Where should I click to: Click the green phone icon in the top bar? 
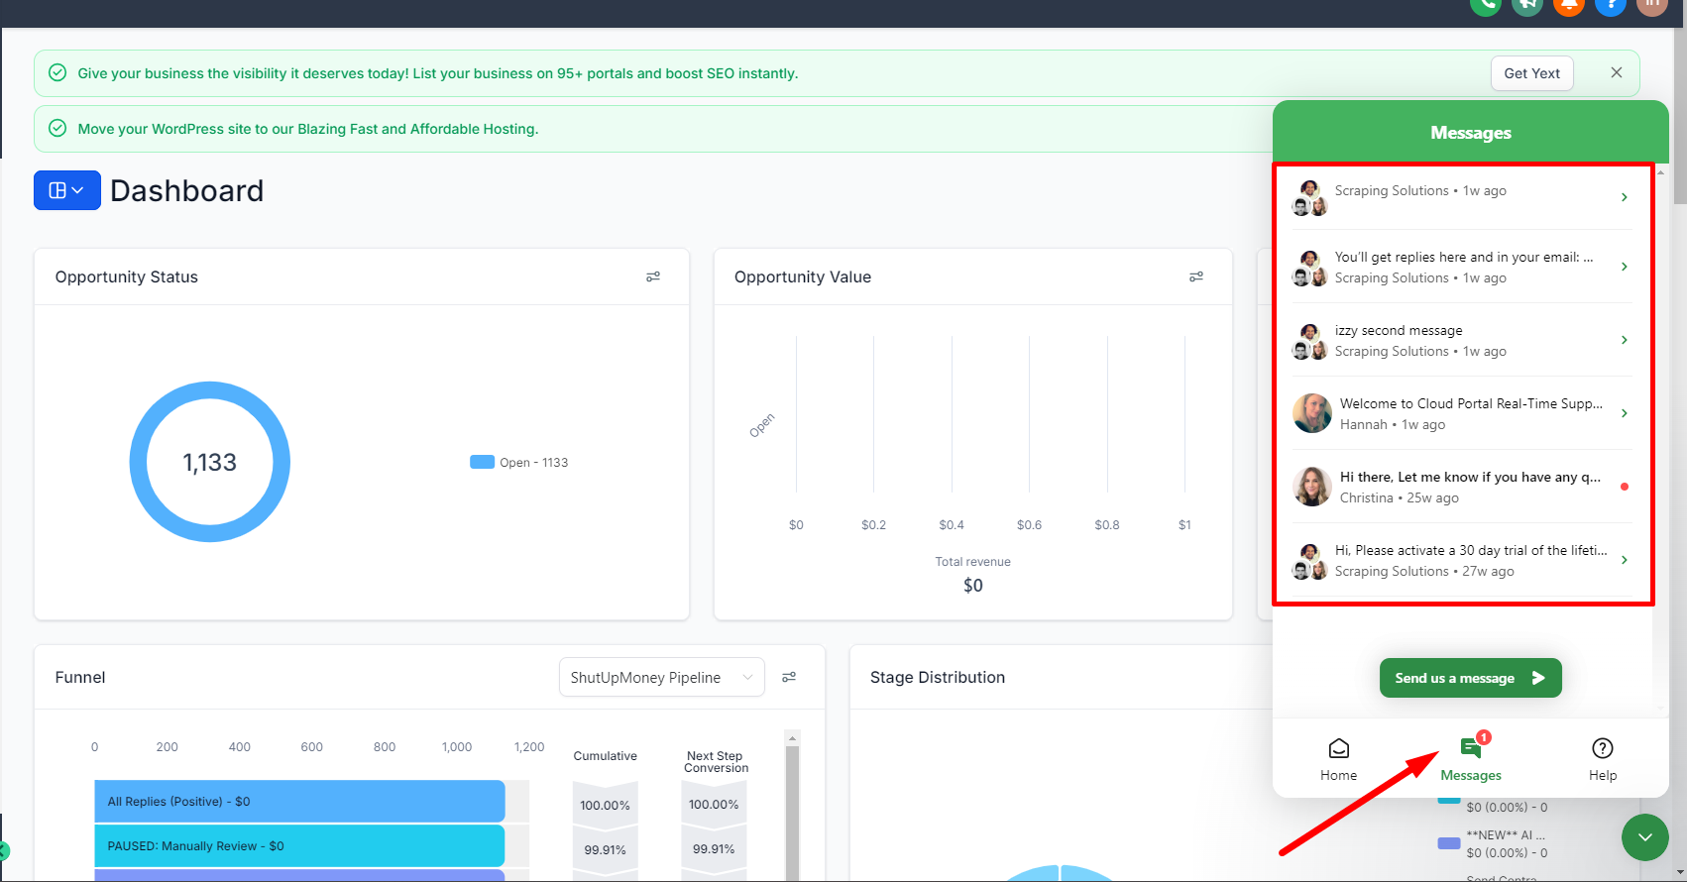[x=1485, y=5]
